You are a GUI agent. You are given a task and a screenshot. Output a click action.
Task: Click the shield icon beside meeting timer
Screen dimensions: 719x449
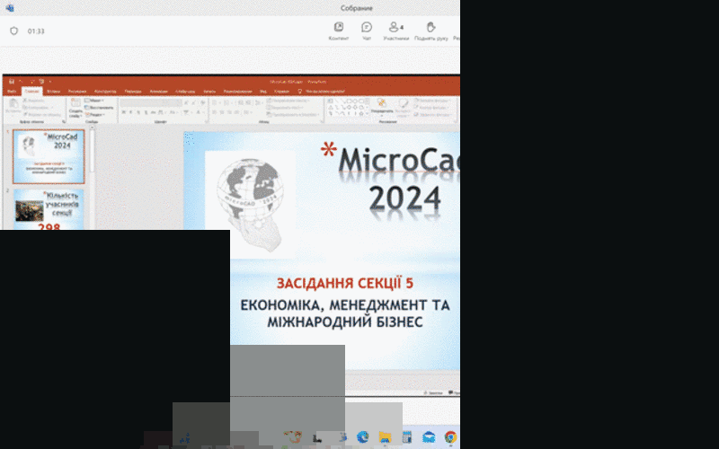[13, 31]
